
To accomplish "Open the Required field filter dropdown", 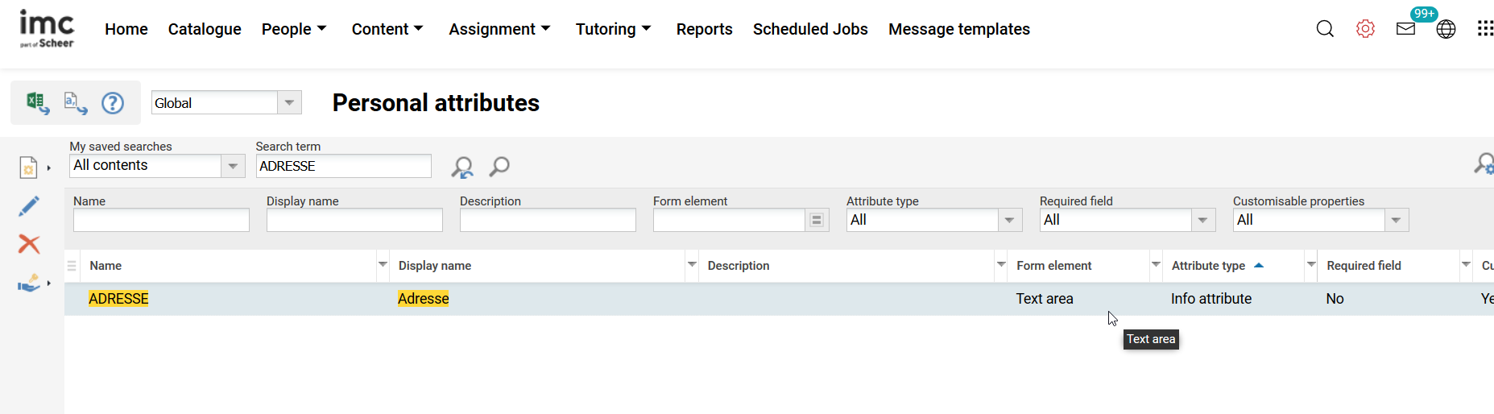I will [x=1202, y=220].
